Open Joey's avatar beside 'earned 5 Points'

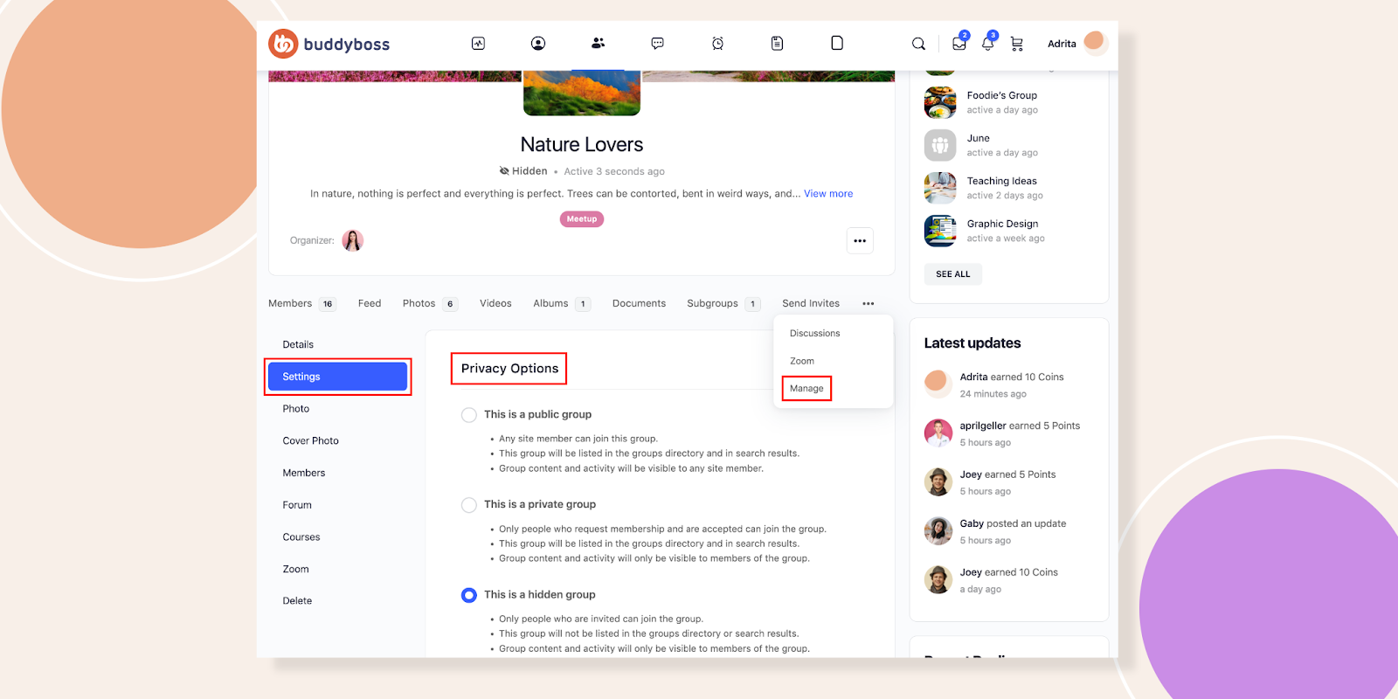pyautogui.click(x=938, y=481)
